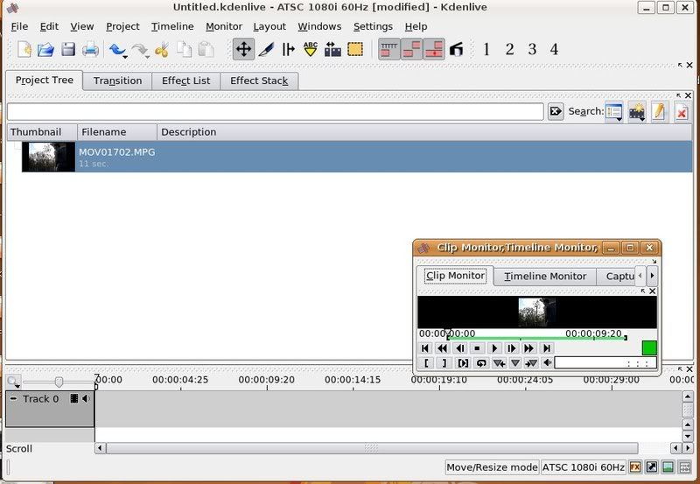Undo the last action
The width and height of the screenshot is (700, 484).
118,50
